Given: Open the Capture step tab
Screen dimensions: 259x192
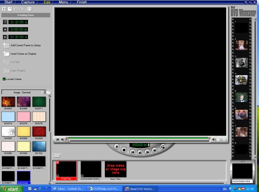Looking at the screenshot, I should (x=28, y=2).
